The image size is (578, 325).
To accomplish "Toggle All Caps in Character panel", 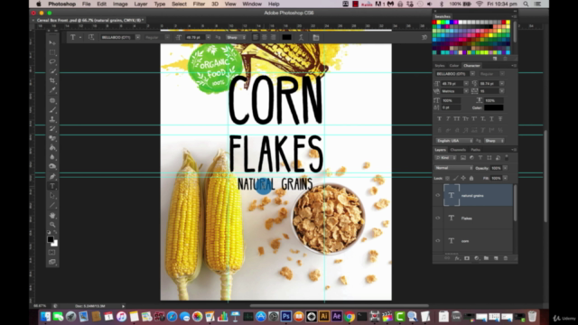I will coord(457,118).
